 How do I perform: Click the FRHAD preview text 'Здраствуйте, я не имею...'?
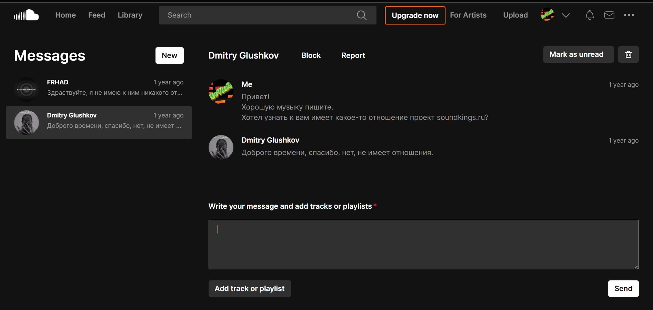(114, 93)
